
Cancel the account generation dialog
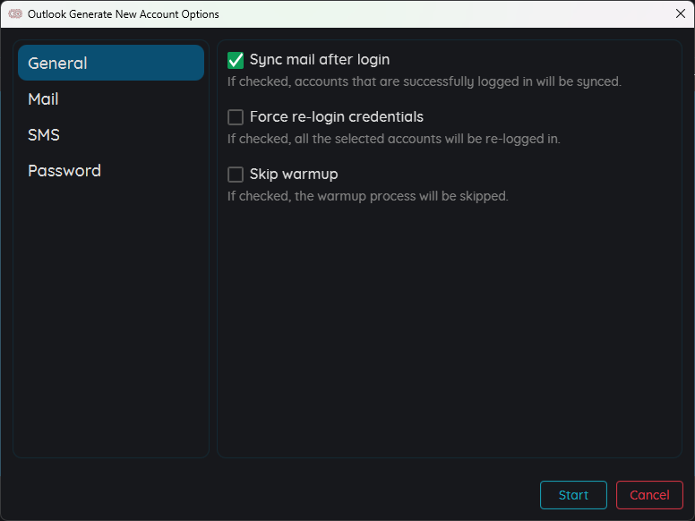(x=649, y=495)
